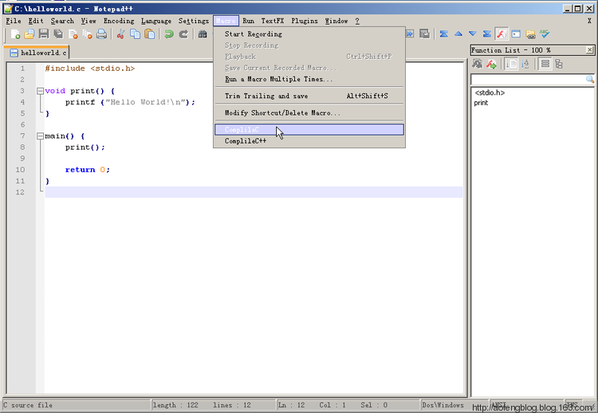Screen dimensions: 598x413
Task: Click the Open file folder icon
Action: coord(30,34)
